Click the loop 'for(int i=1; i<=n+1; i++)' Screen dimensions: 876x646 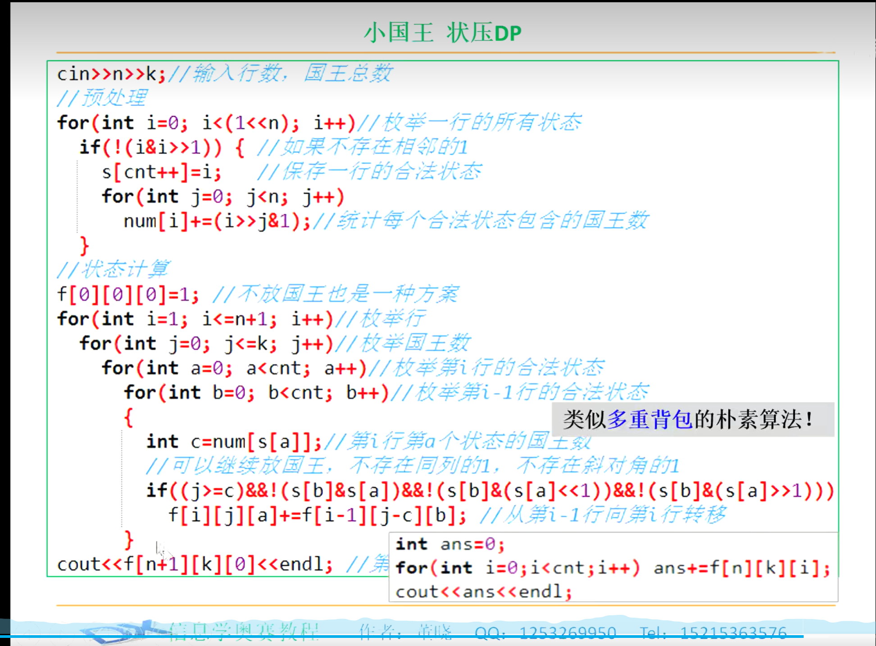[x=195, y=319]
